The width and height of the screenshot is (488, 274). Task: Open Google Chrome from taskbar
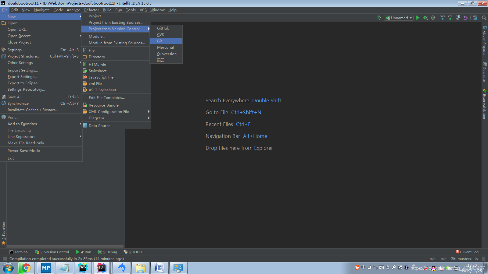click(26, 268)
